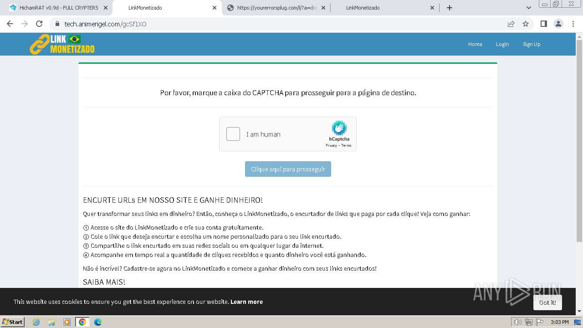Open Microsoft Edge from taskbar
This screenshot has height=328, width=583.
tap(97, 322)
